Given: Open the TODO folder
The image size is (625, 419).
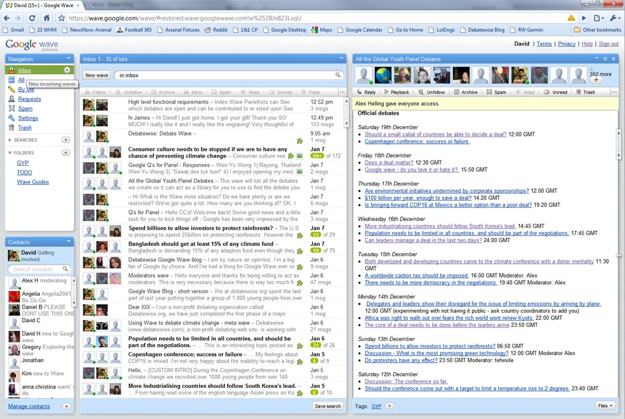Looking at the screenshot, I should click(x=24, y=172).
